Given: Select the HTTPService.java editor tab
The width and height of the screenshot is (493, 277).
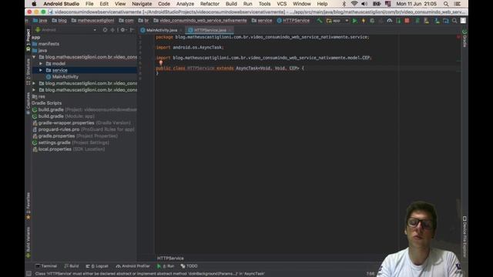Looking at the screenshot, I should point(210,30).
